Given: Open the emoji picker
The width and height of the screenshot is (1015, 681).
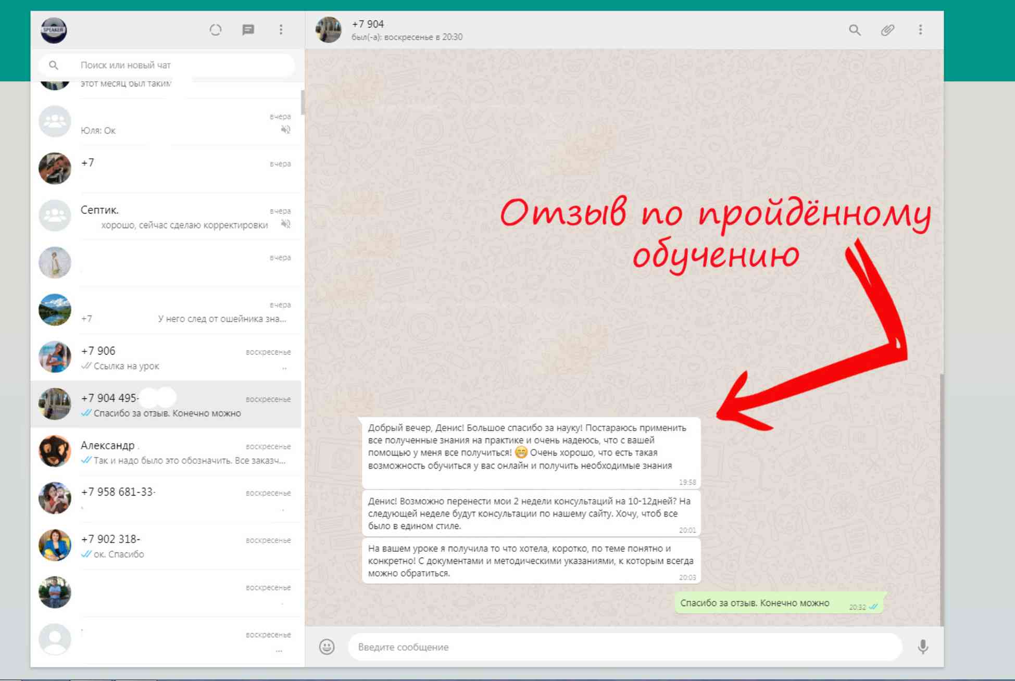Looking at the screenshot, I should point(327,647).
